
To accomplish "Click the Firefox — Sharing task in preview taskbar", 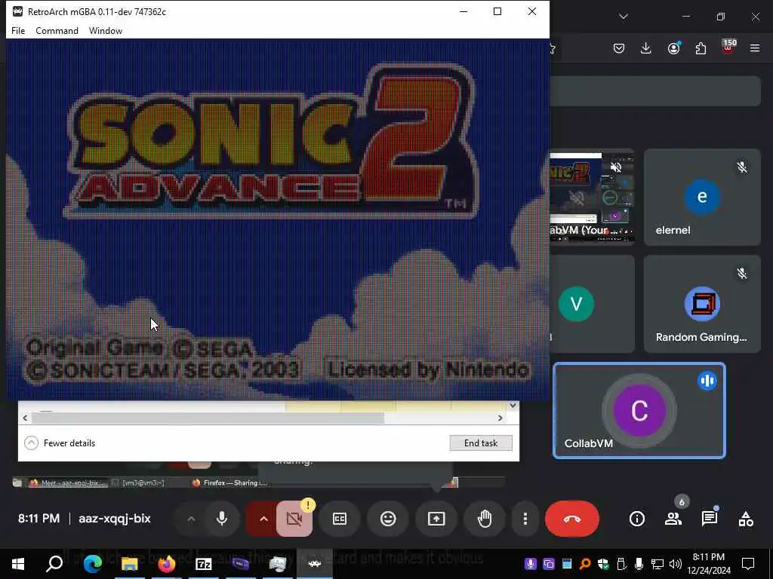I will pyautogui.click(x=229, y=483).
